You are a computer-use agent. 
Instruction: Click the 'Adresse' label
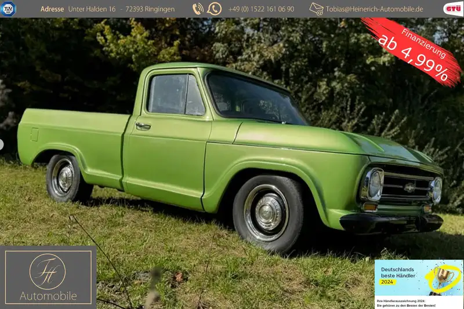pyautogui.click(x=52, y=9)
